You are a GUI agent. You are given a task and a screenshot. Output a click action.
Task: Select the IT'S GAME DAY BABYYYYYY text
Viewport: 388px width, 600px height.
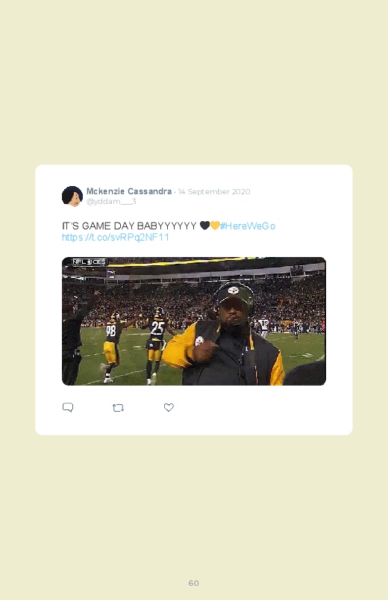(129, 226)
